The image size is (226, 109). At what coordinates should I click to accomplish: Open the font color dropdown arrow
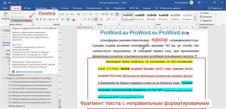click(x=77, y=19)
